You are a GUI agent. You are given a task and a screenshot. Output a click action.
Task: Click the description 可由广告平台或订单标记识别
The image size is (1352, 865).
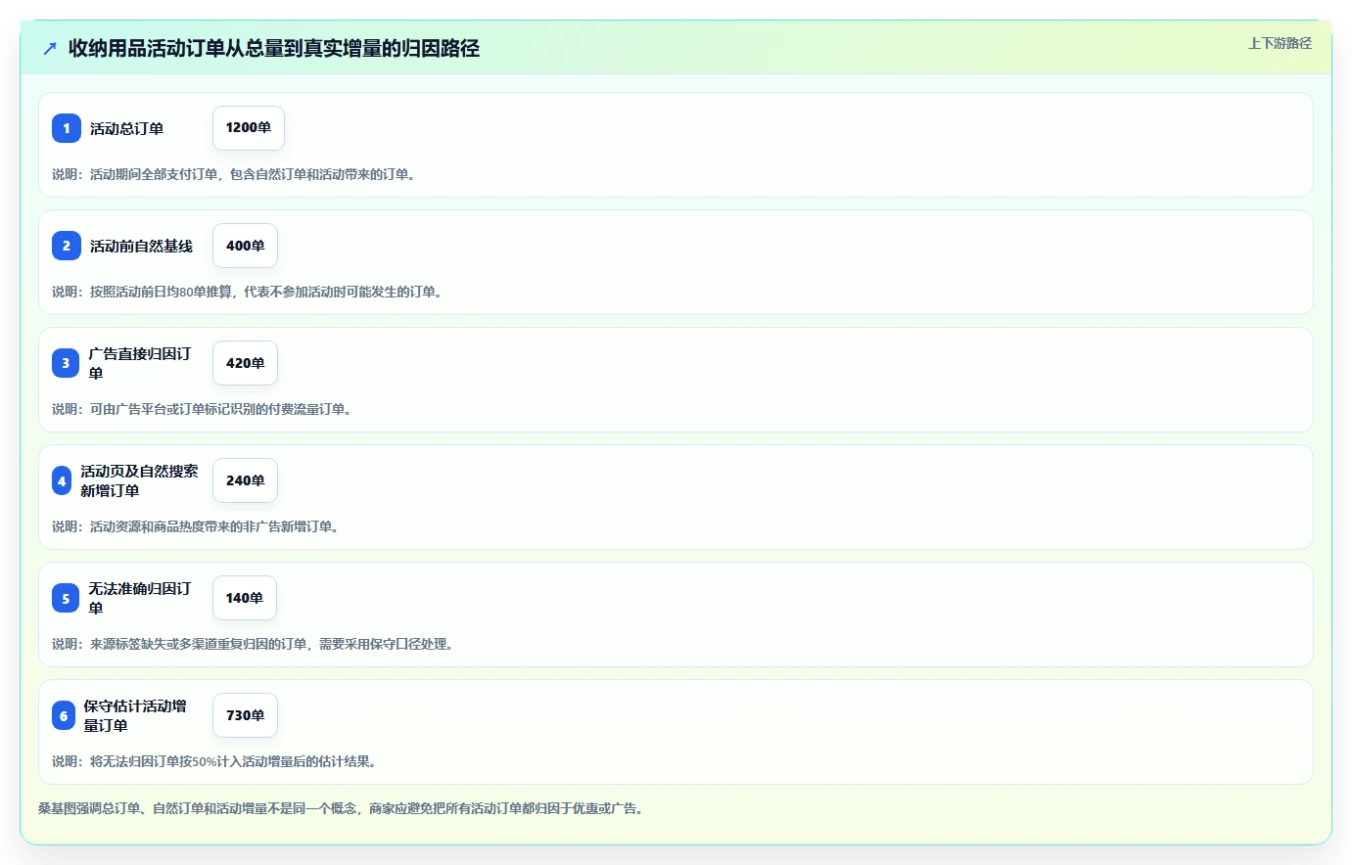tap(203, 409)
